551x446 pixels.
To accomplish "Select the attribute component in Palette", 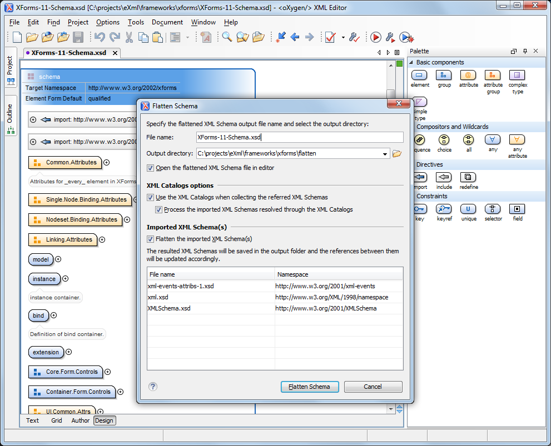I will 468,79.
